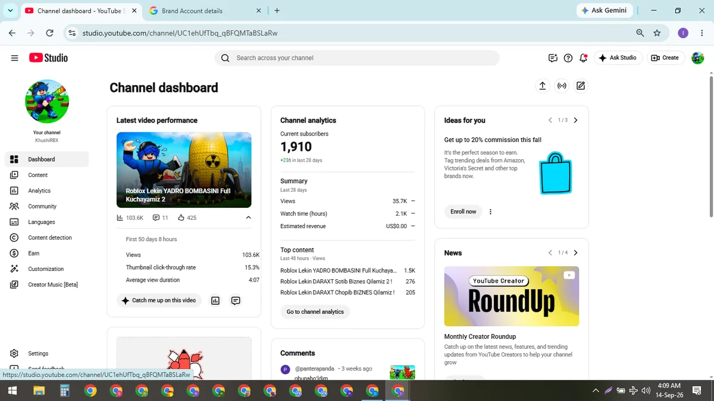Show hidden system tray icons

pyautogui.click(x=596, y=390)
